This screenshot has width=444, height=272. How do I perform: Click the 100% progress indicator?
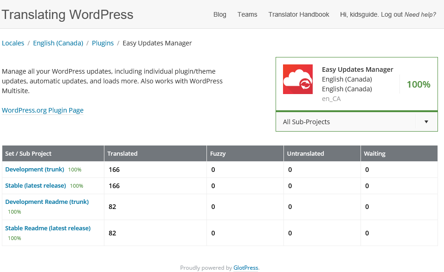(x=418, y=84)
